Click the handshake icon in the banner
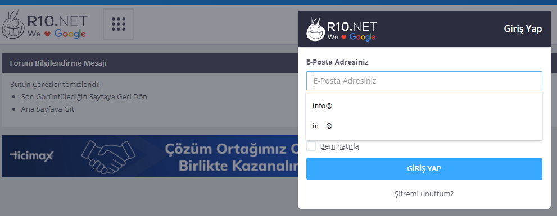The height and width of the screenshot is (216, 557). point(108,156)
